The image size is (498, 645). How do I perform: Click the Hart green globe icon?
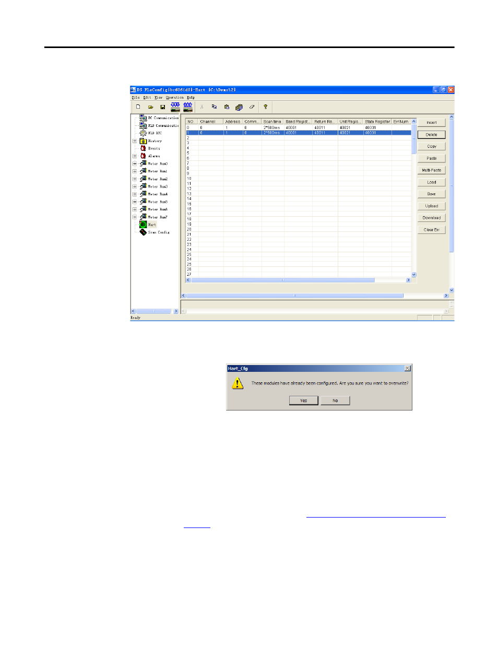[x=143, y=225]
